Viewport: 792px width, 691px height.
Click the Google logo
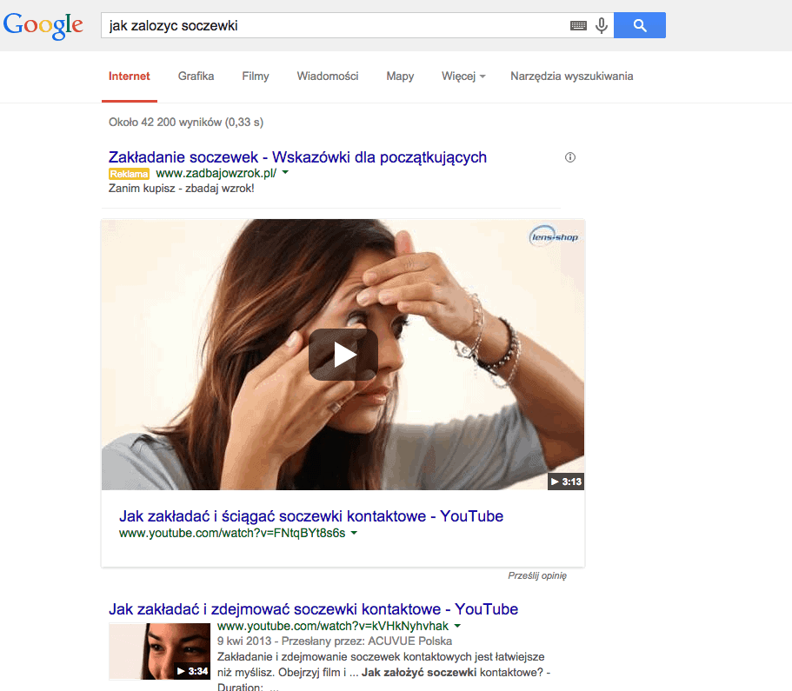click(x=43, y=25)
